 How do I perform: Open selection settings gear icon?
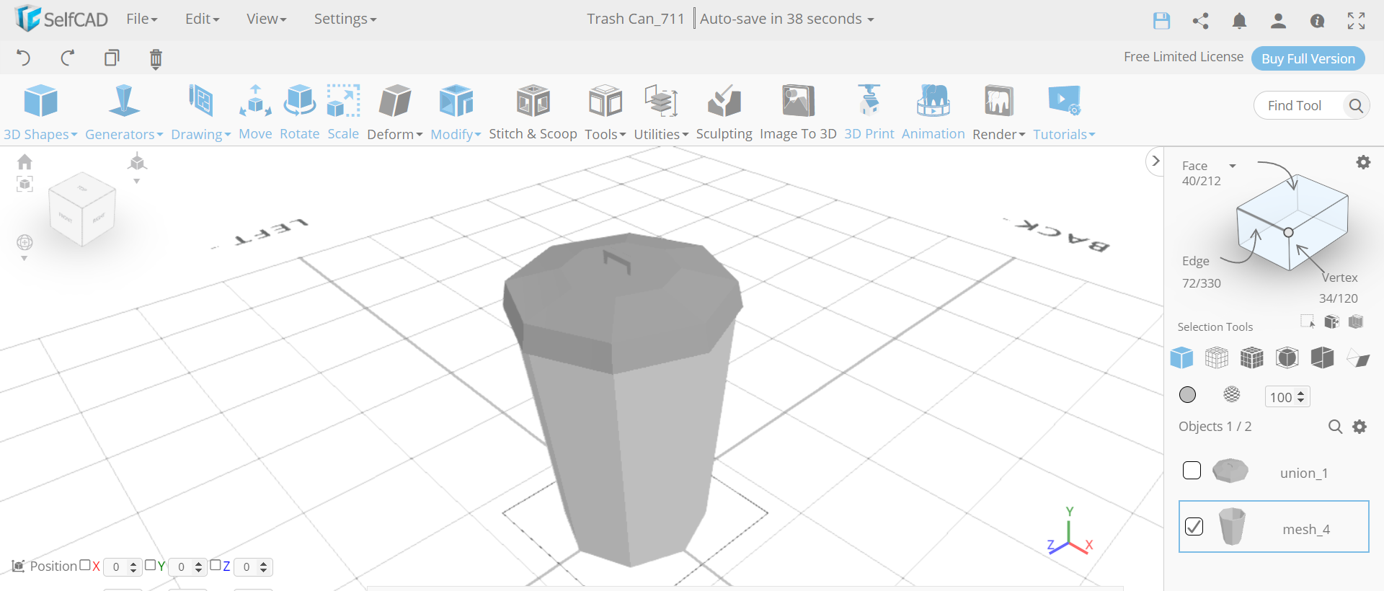[1363, 162]
